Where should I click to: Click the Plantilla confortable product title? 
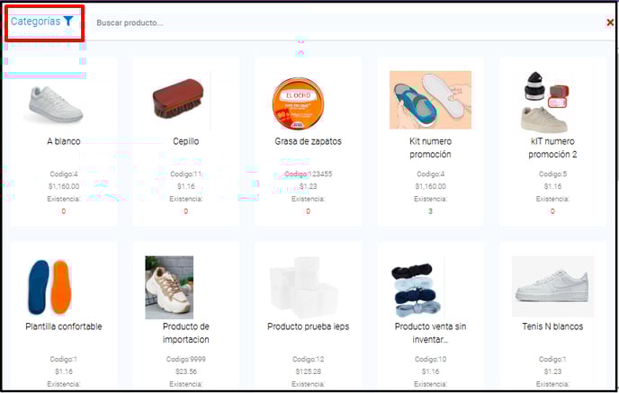pos(64,326)
